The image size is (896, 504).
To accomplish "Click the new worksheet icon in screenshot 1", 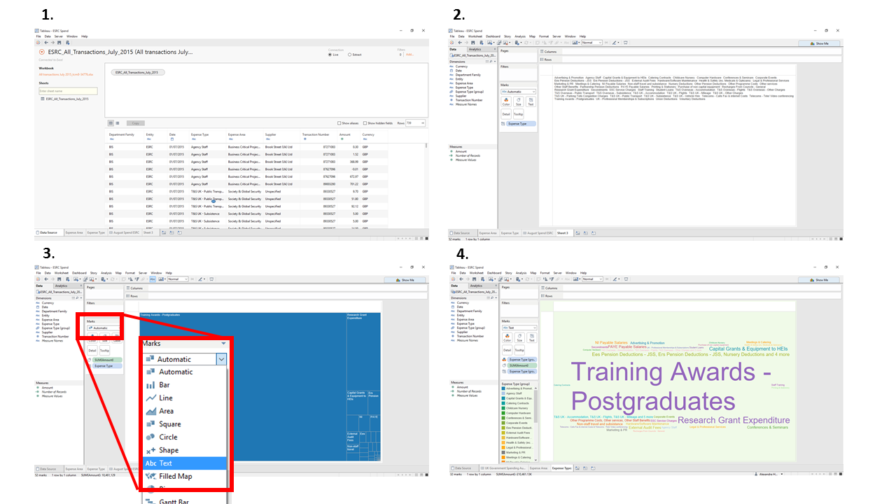I will pos(164,232).
